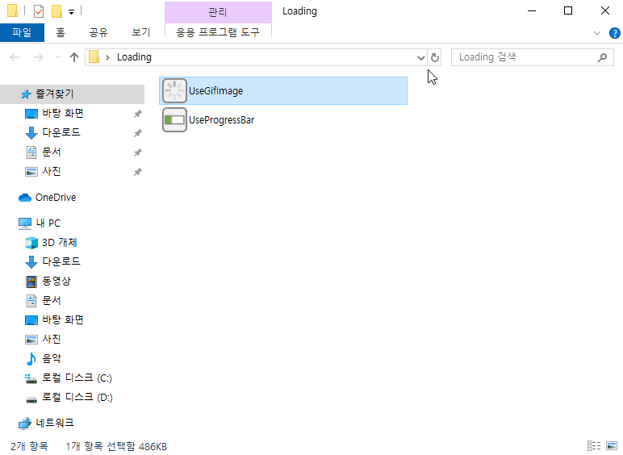623x455 pixels.
Task: Expand the address bar history dropdown
Action: [x=421, y=58]
